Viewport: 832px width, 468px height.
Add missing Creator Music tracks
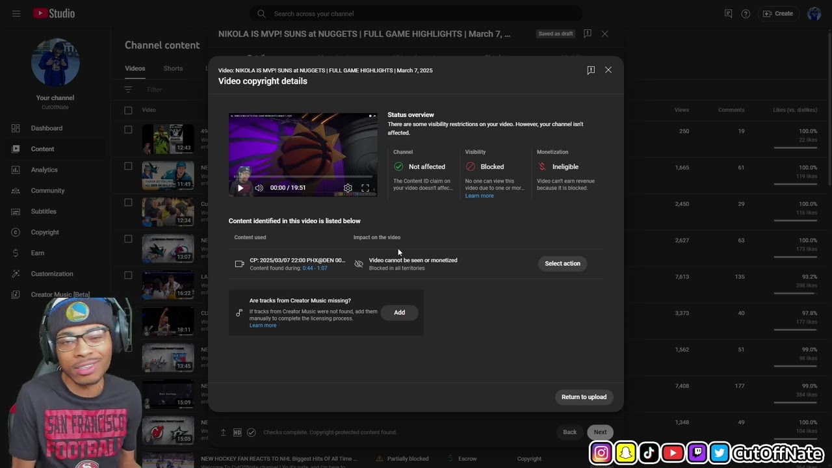click(x=399, y=313)
